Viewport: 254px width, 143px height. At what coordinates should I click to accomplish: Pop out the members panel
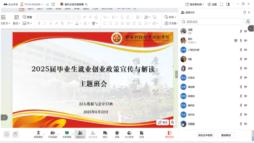[245, 12]
